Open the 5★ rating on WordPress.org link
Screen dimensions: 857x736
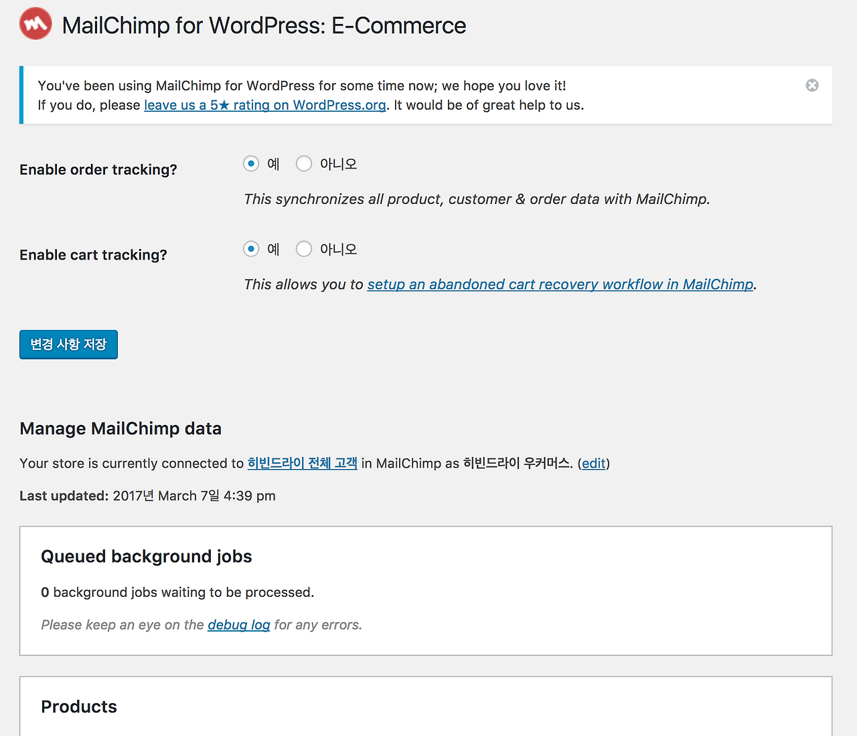264,105
